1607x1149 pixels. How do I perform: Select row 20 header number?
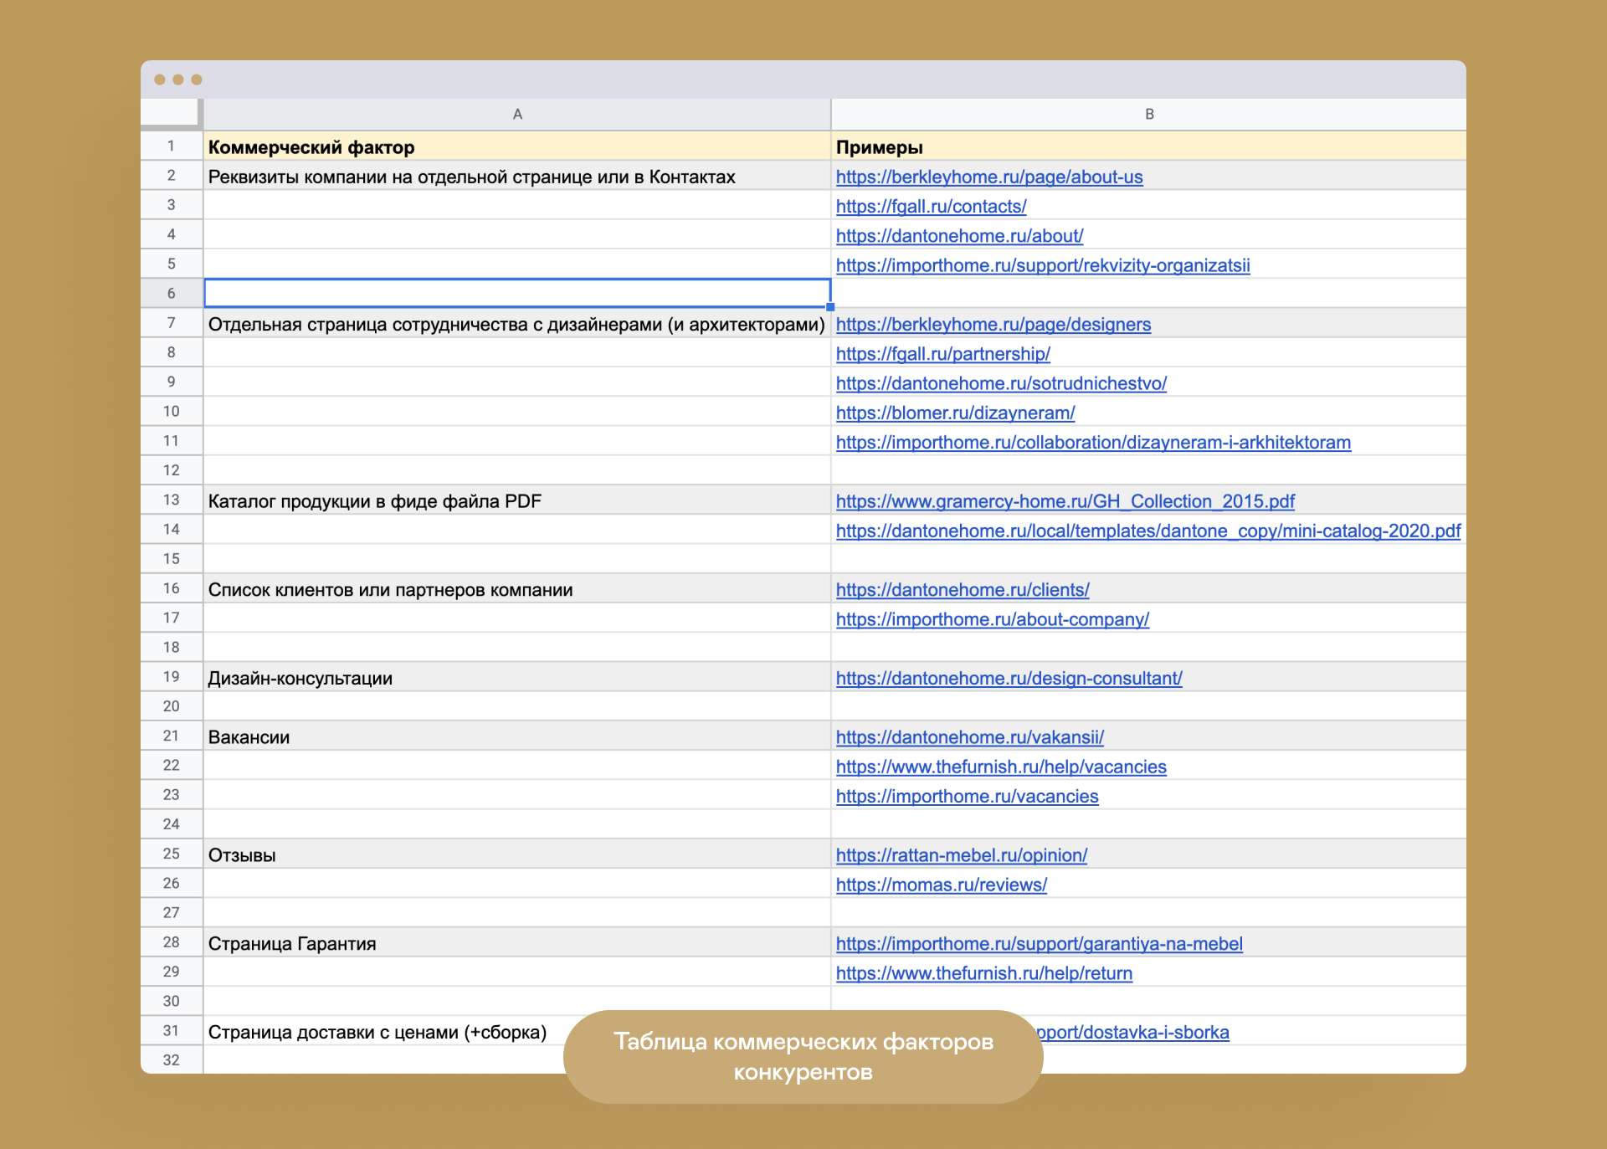(171, 706)
